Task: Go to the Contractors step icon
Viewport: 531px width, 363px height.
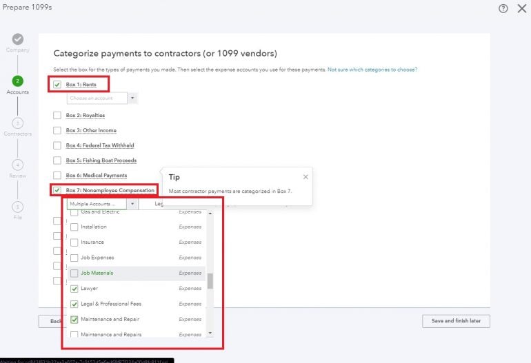Action: click(18, 123)
